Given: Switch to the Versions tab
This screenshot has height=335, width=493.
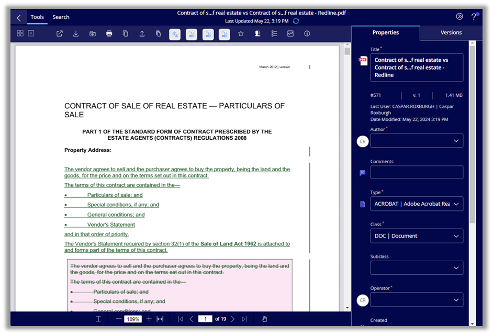Looking at the screenshot, I should click(451, 32).
